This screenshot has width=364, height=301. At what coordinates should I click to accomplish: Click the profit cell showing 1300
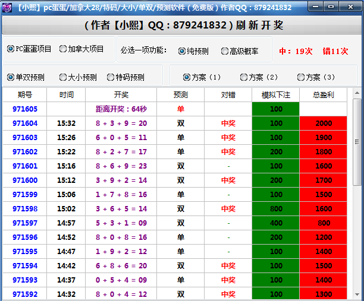[324, 294]
